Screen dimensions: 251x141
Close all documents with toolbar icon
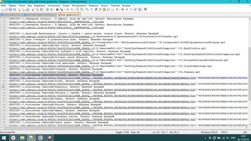23,9
